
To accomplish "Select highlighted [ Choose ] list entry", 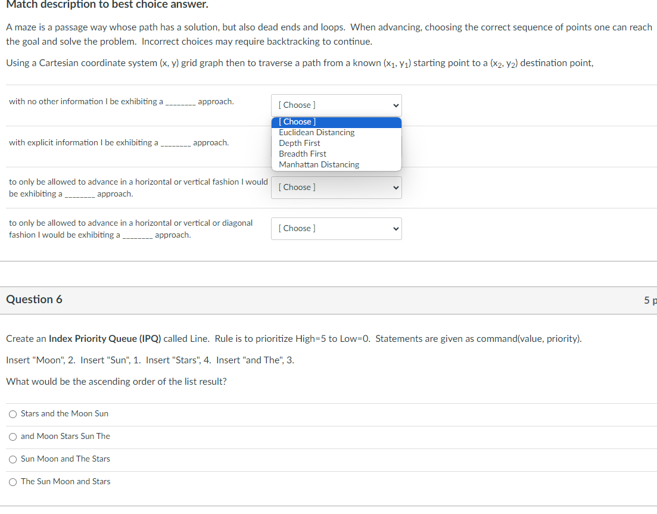I will tap(336, 122).
